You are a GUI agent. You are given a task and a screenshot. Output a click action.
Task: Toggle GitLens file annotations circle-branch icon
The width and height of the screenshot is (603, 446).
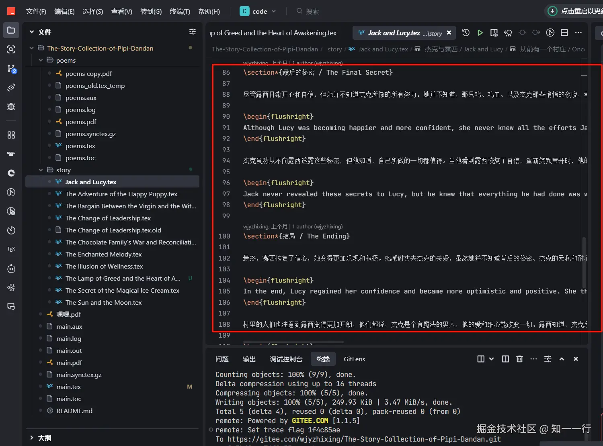point(550,33)
